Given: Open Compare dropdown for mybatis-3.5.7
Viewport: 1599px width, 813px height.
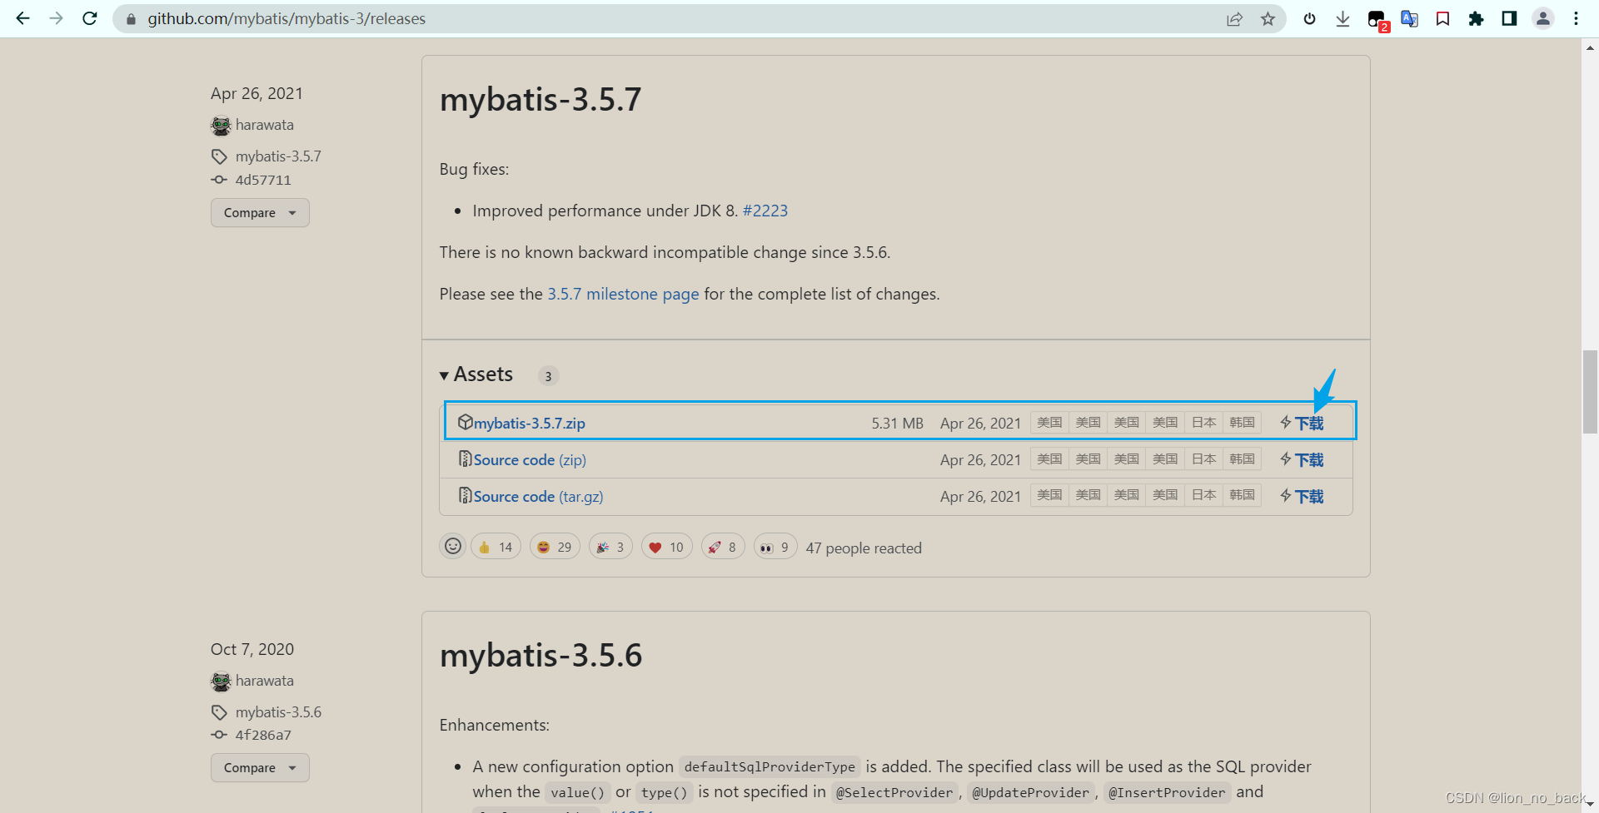Looking at the screenshot, I should [x=260, y=212].
